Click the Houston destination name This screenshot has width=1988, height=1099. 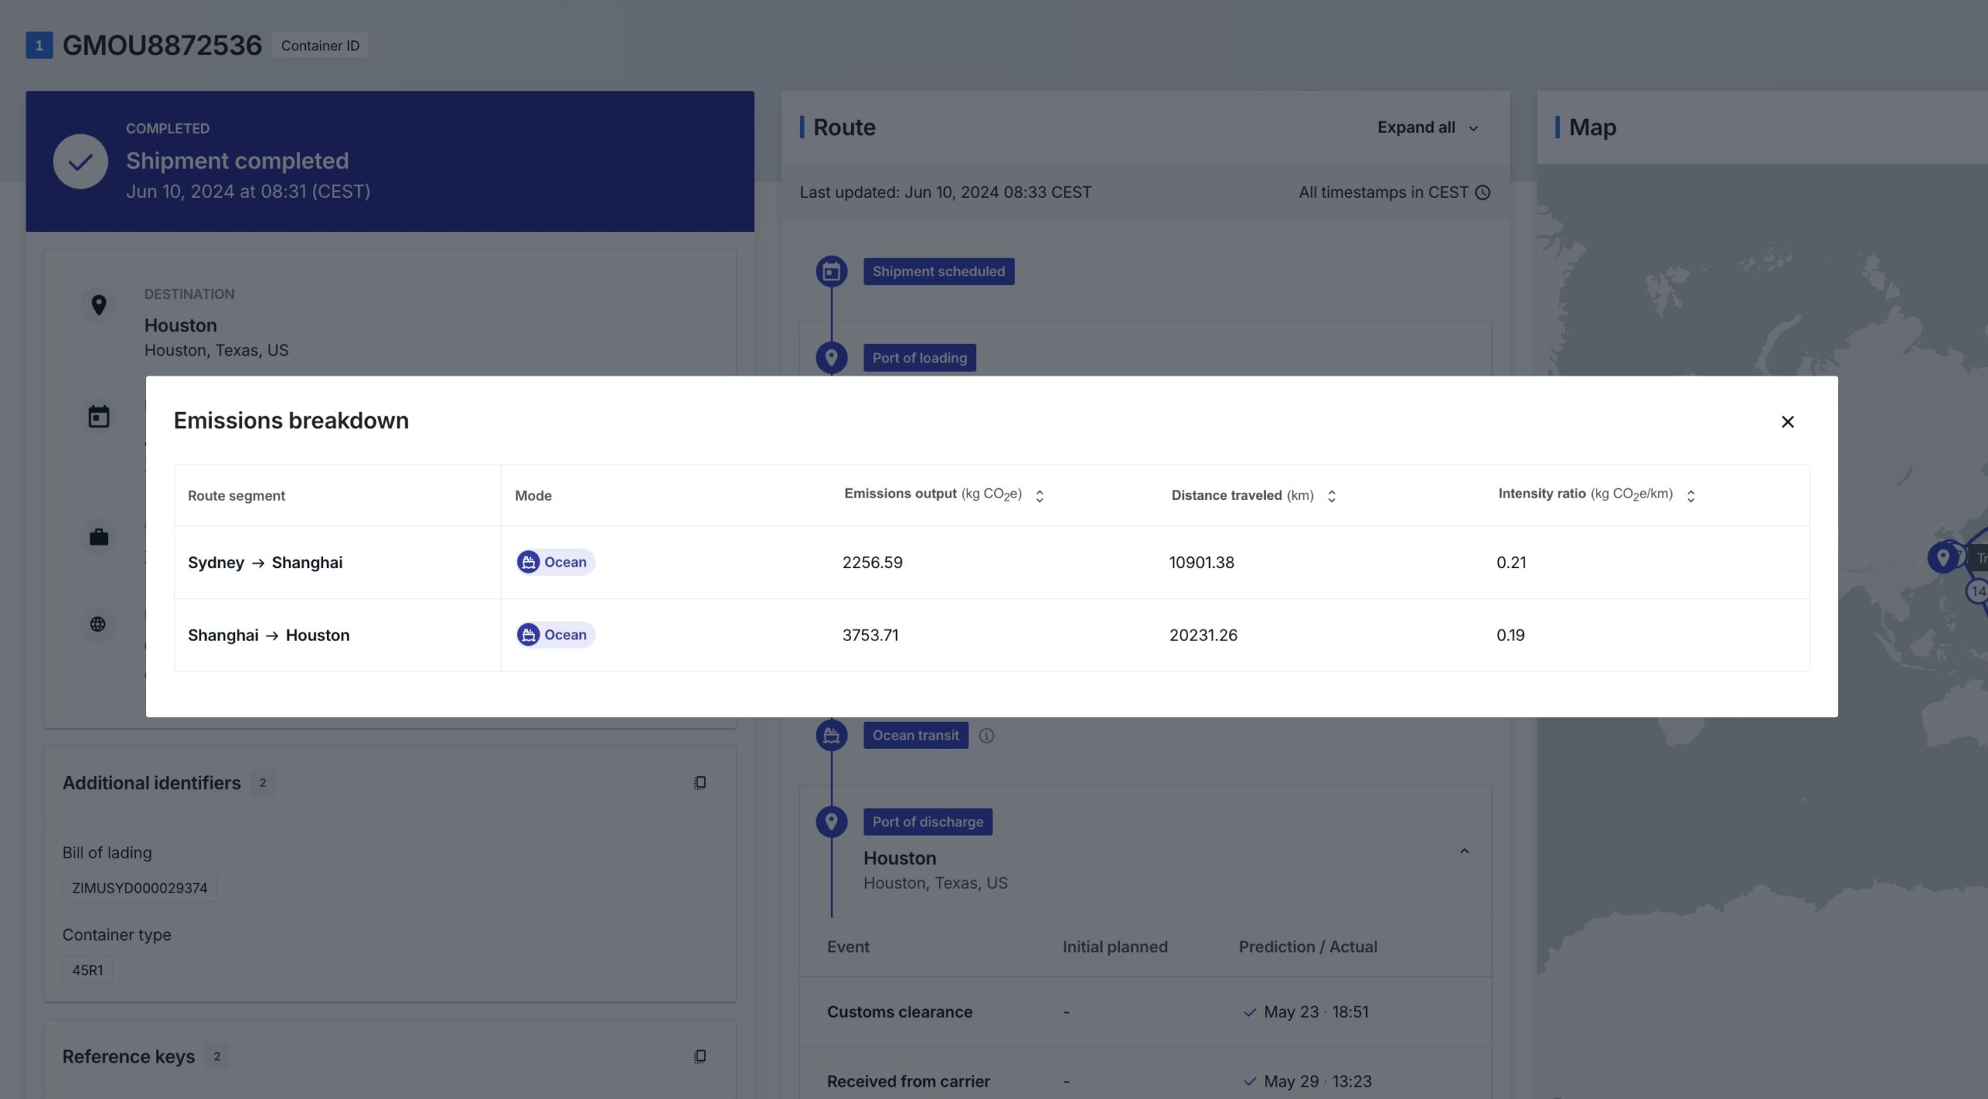[x=180, y=325]
